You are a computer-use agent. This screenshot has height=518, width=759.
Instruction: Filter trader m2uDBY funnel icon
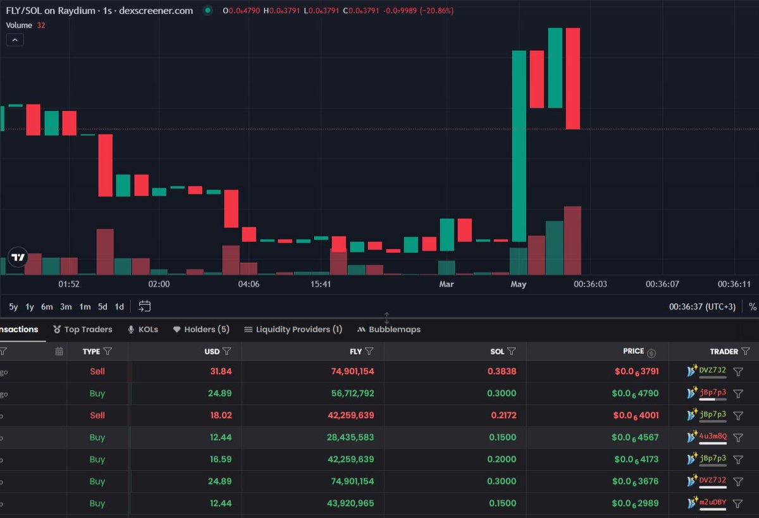(737, 503)
